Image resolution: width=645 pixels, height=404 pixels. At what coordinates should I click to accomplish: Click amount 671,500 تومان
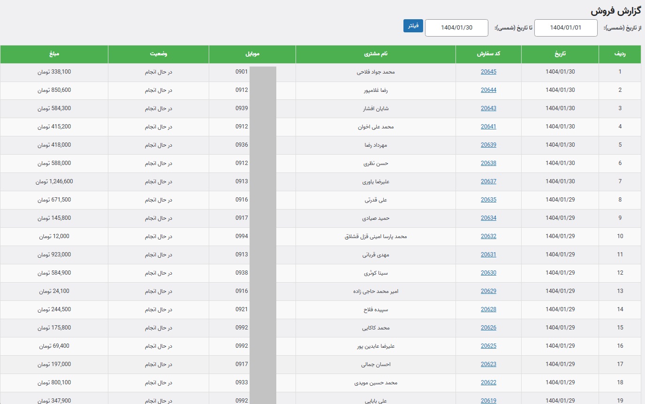pyautogui.click(x=54, y=200)
